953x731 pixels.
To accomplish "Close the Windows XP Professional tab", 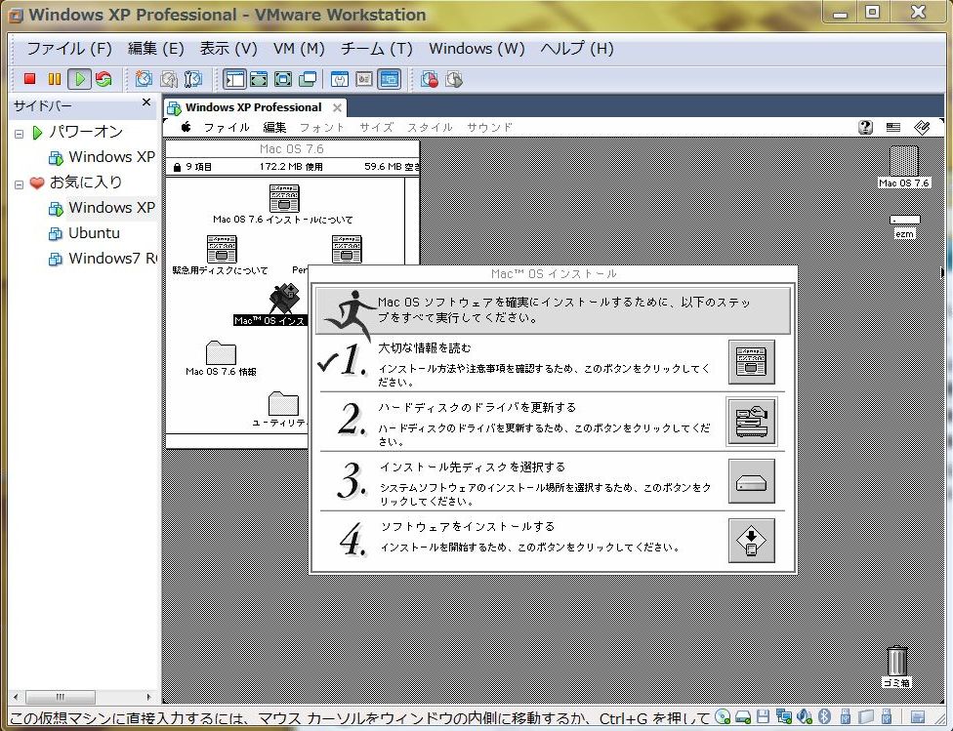I will point(337,108).
